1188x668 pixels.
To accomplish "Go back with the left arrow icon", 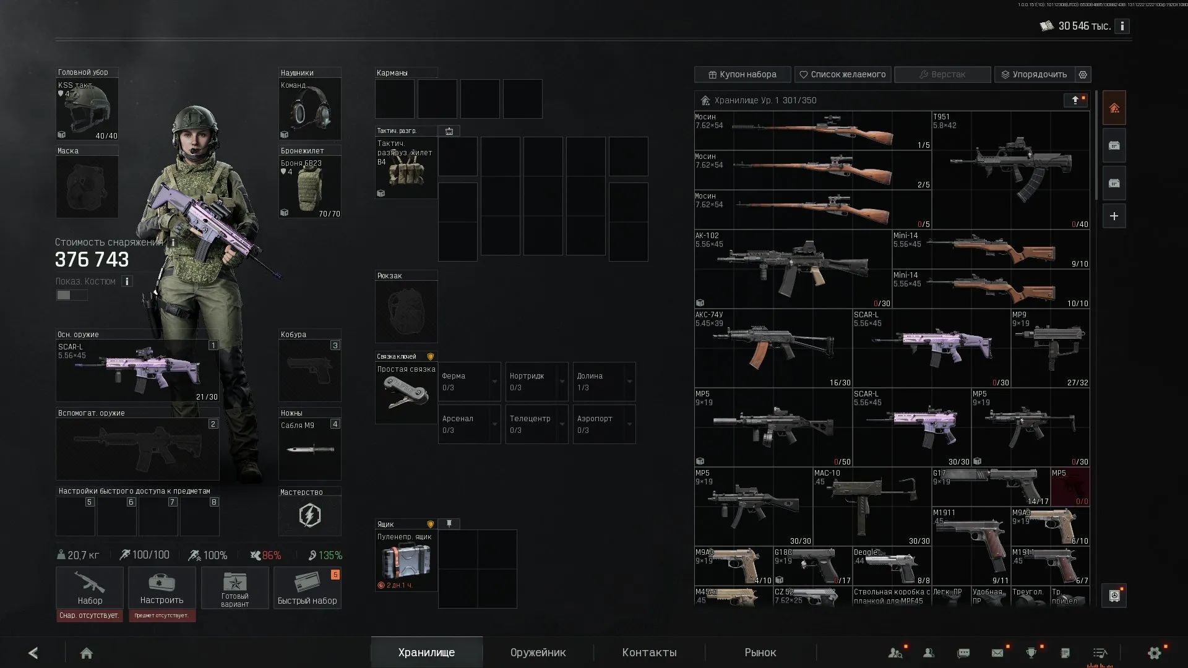I will click(x=33, y=653).
